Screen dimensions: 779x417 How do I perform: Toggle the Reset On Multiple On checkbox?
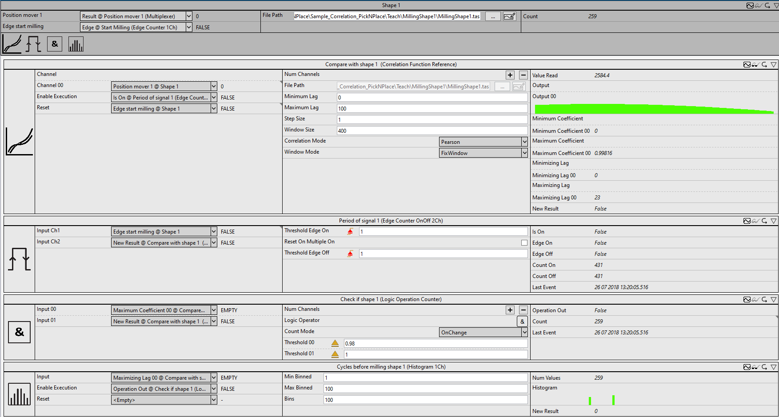(x=524, y=242)
